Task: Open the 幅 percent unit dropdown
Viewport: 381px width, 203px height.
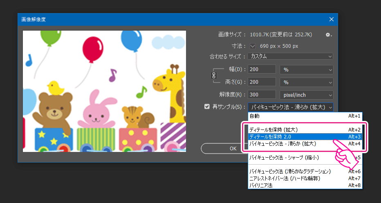Action: 306,69
